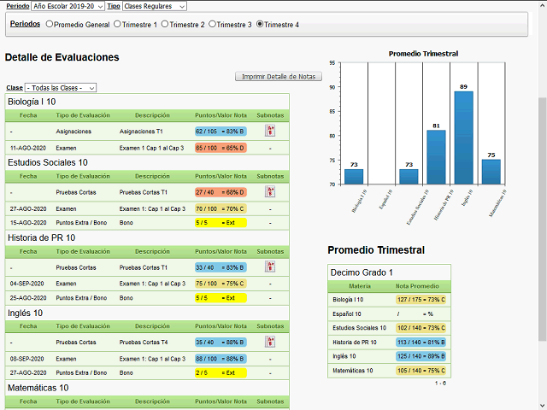The image size is (547, 410).
Task: Click the Inglés 10 bar showing 89
Action: [463, 138]
